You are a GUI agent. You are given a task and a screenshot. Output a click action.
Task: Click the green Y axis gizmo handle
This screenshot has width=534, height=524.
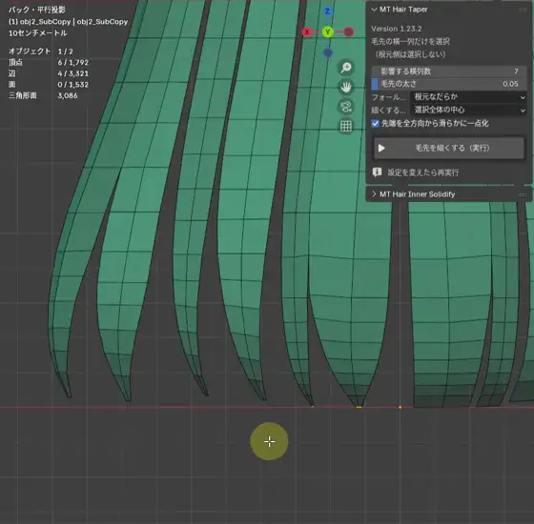(x=328, y=32)
